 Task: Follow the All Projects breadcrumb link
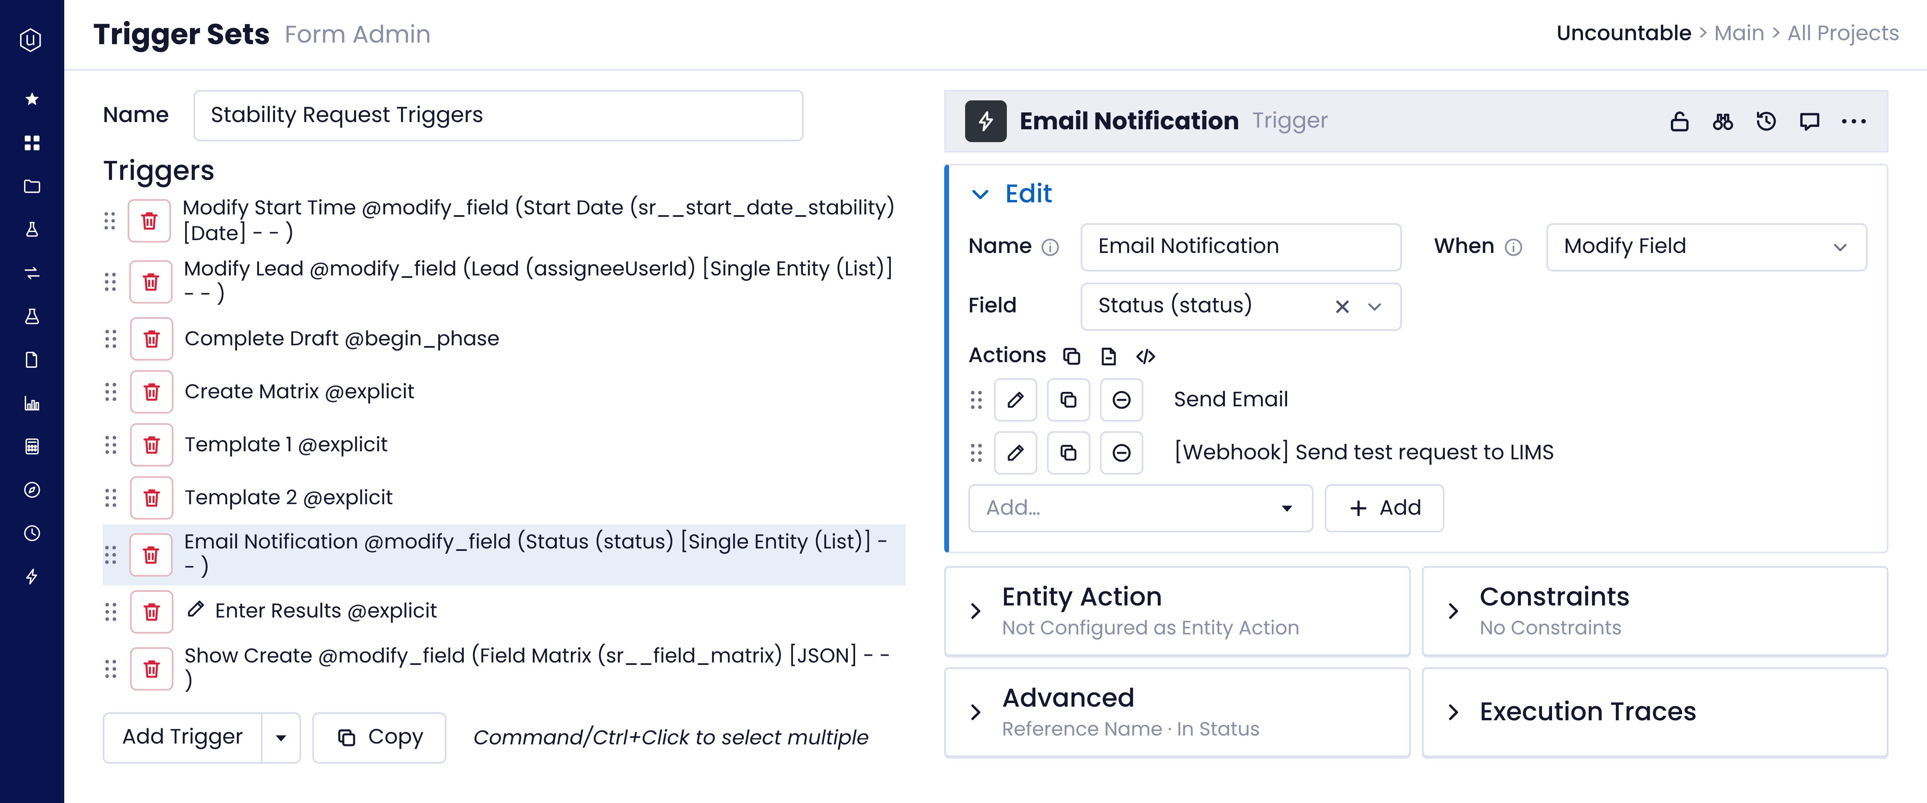[1842, 34]
